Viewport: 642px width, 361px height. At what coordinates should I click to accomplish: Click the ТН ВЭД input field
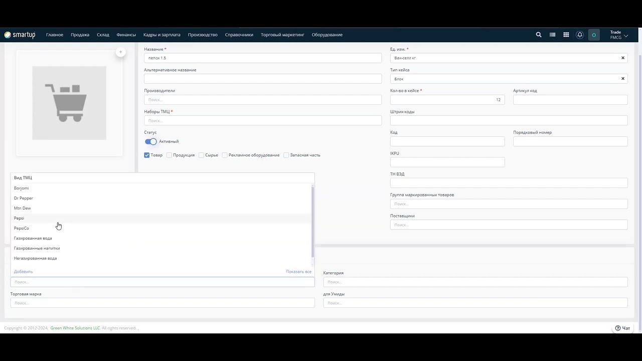pos(509,183)
